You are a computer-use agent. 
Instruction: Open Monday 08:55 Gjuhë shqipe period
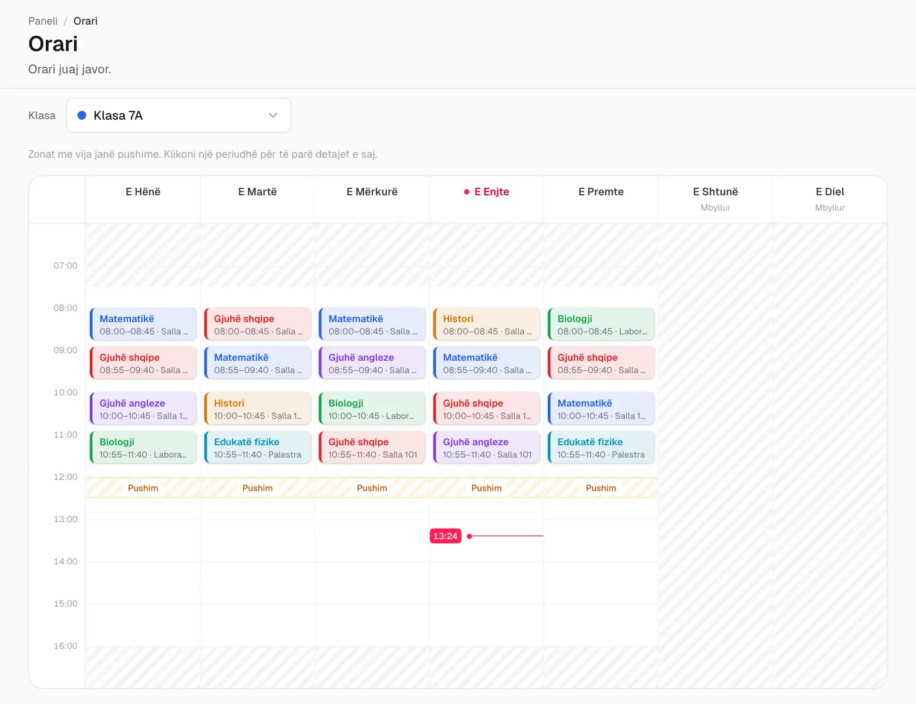143,363
